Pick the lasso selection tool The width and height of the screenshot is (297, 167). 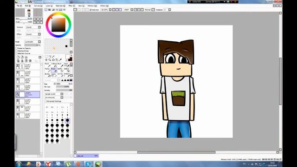click(x=50, y=57)
